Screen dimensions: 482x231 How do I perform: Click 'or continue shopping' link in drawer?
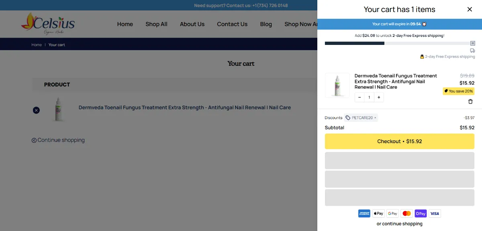click(399, 224)
